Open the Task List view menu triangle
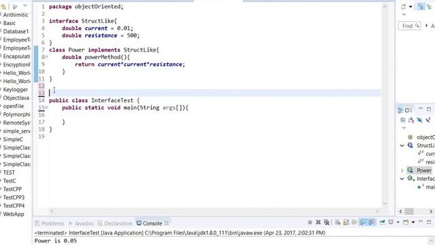This screenshot has height=245, width=435. pos(404,14)
